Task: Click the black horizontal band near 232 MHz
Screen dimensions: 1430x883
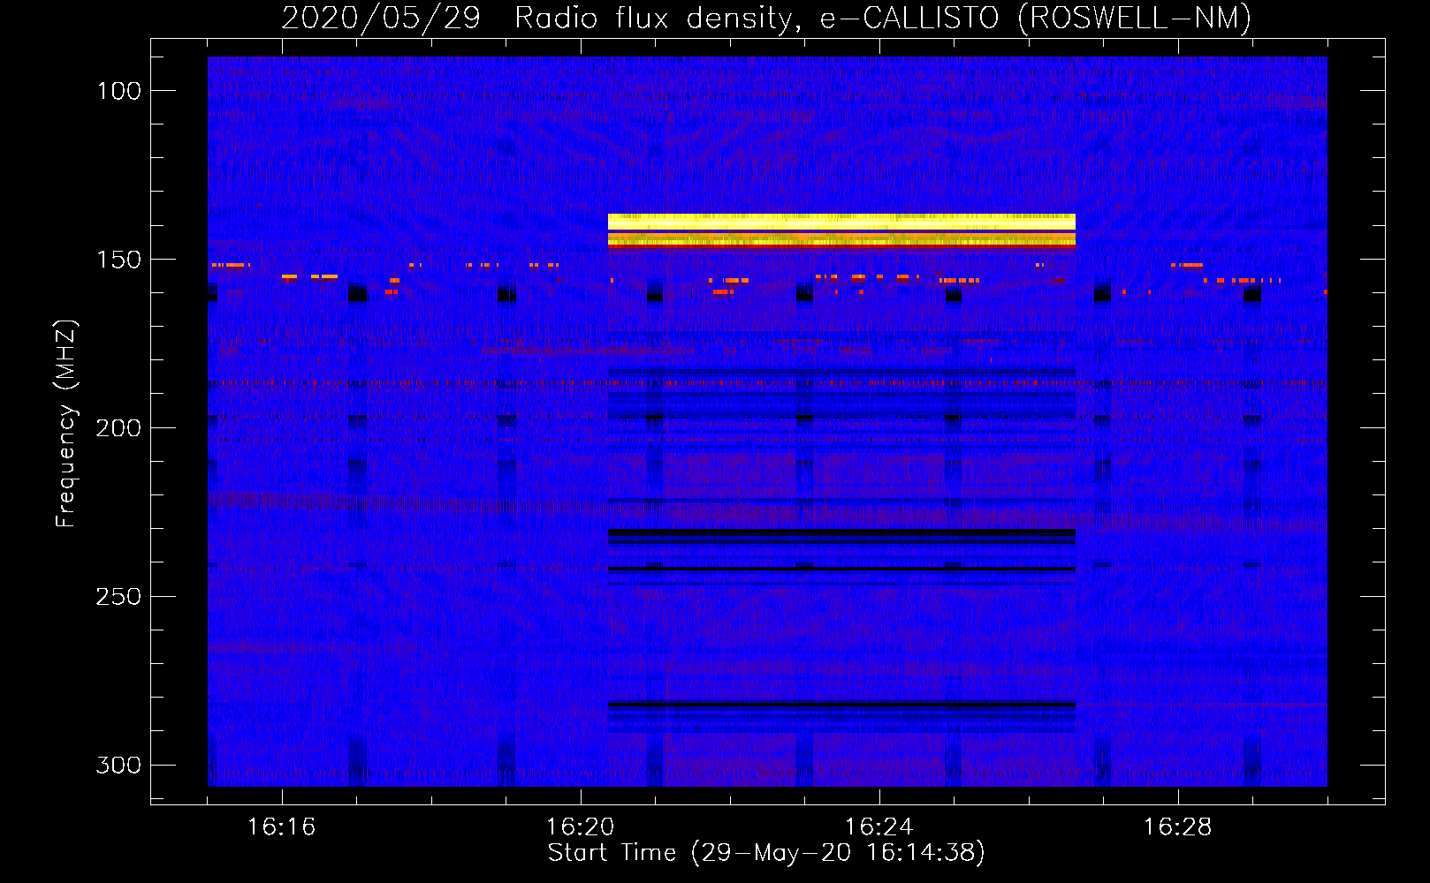Action: [841, 533]
